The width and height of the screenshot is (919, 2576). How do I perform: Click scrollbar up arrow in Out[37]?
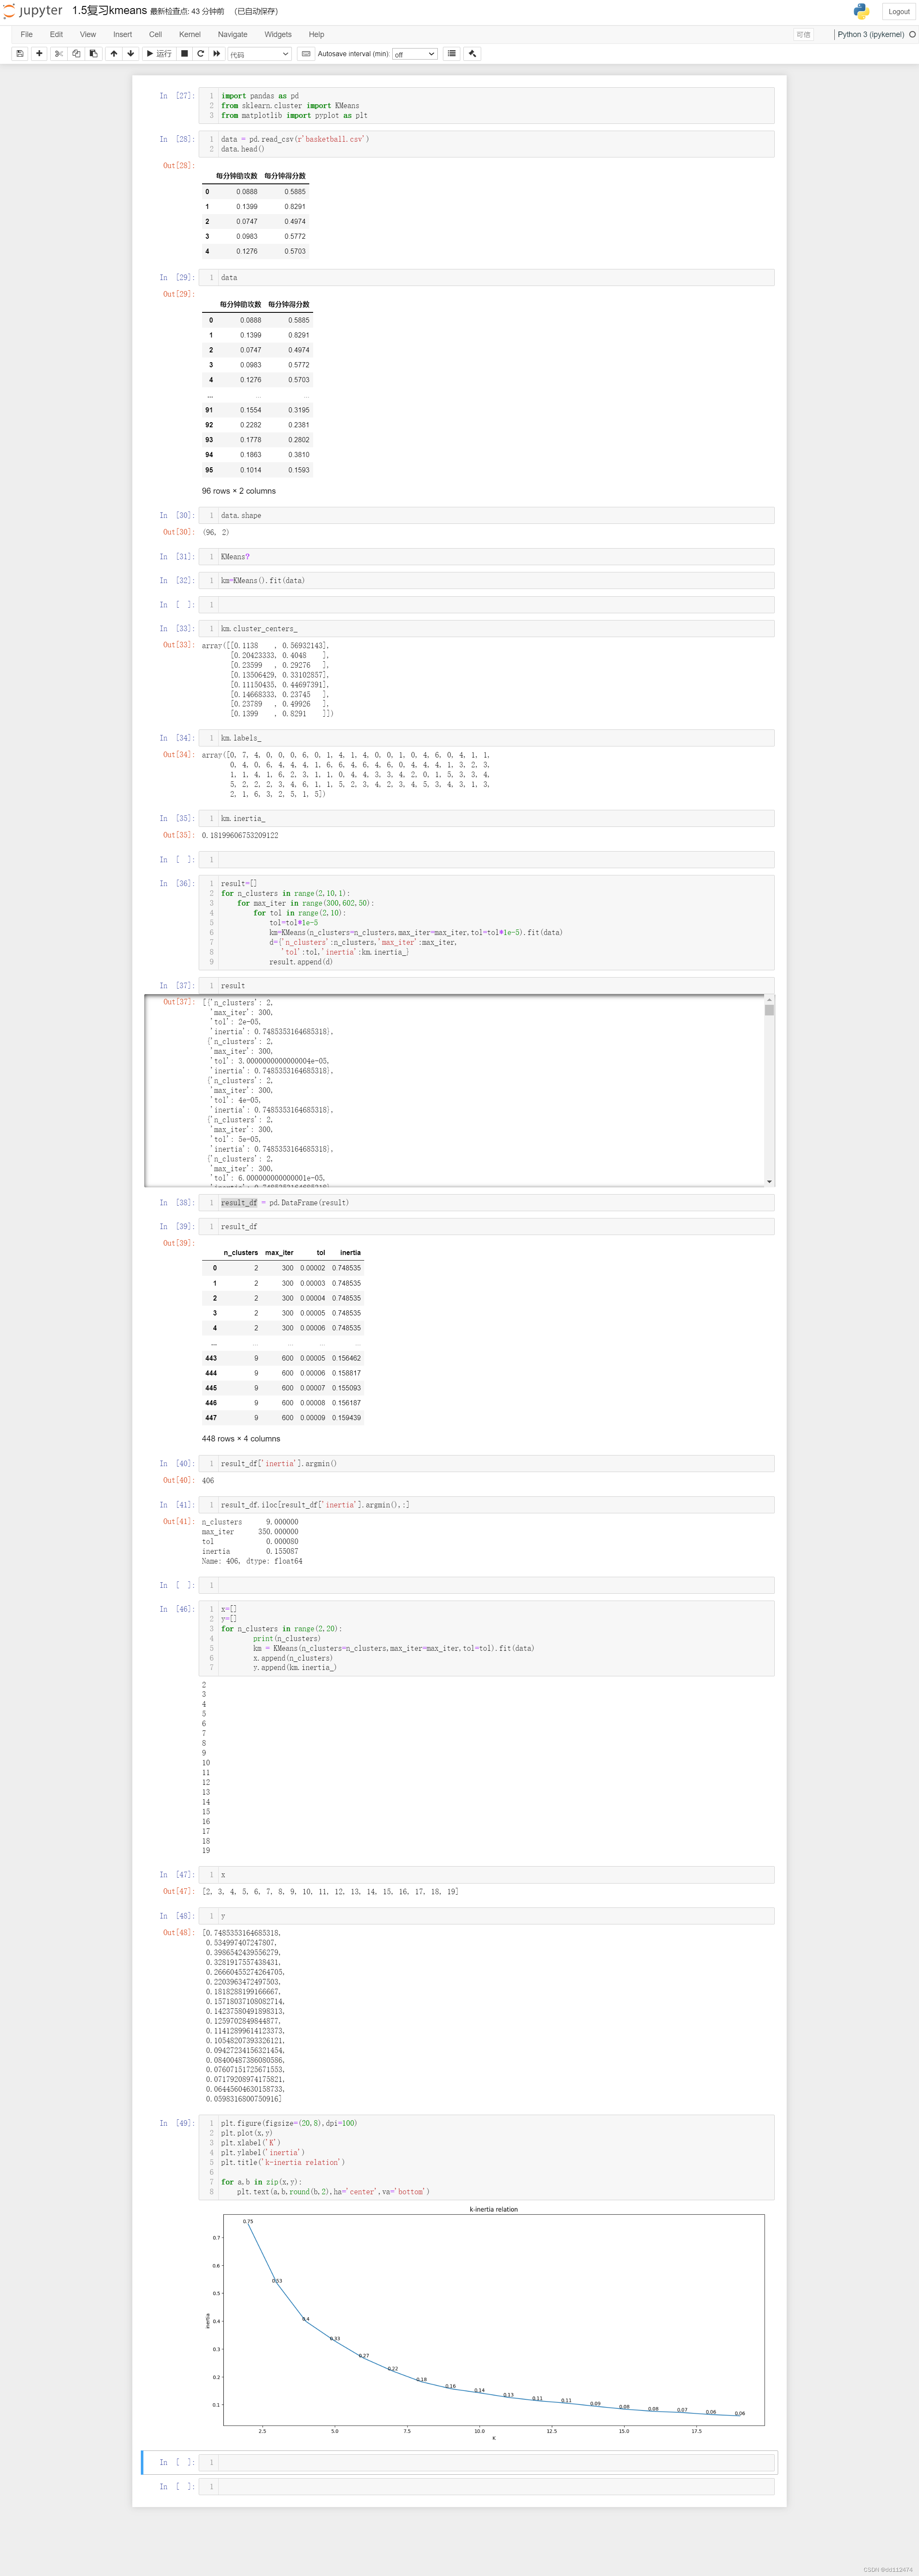click(769, 1000)
